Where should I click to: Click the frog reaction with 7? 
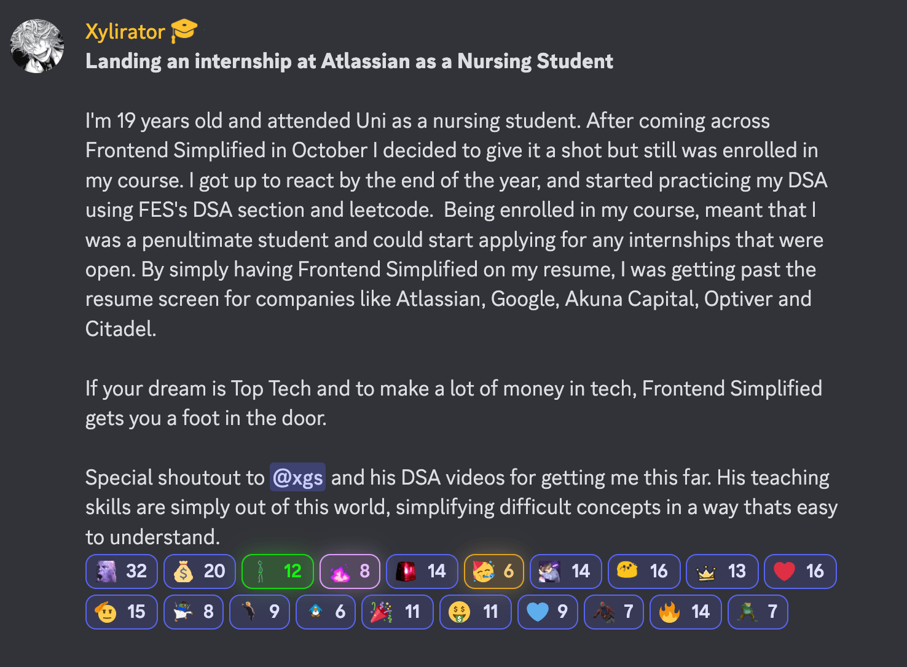click(x=757, y=612)
